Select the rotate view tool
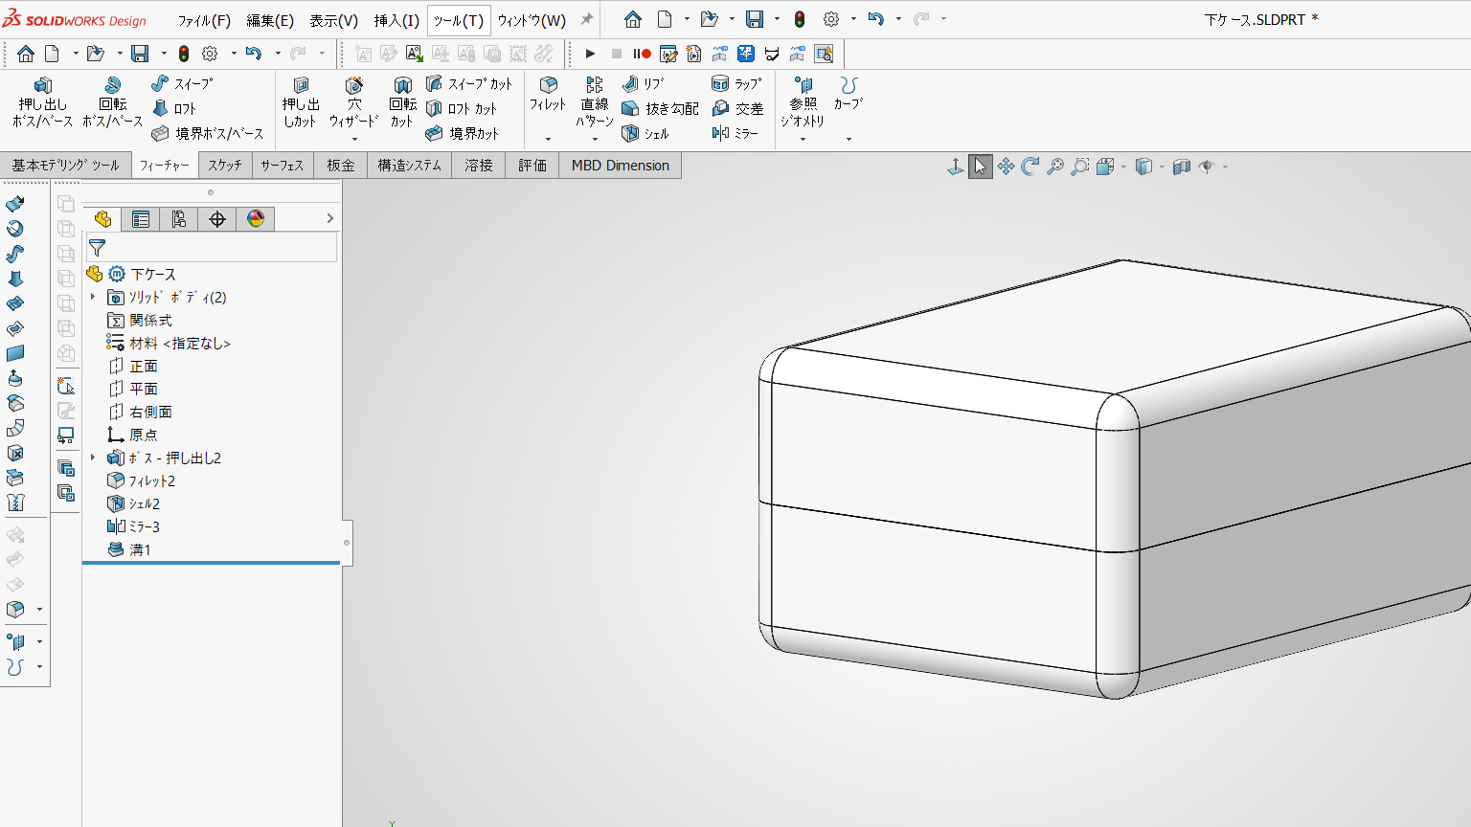 click(1030, 167)
